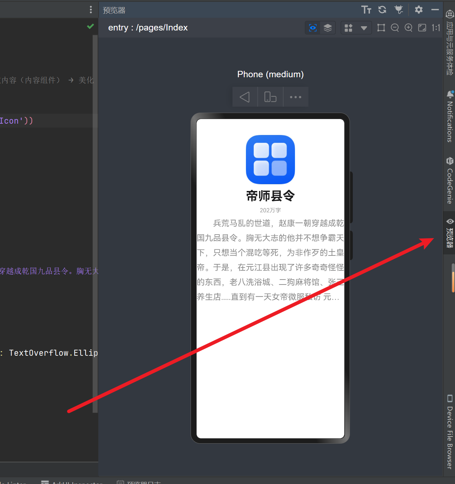Open the three-dots more options under Phone

(296, 97)
